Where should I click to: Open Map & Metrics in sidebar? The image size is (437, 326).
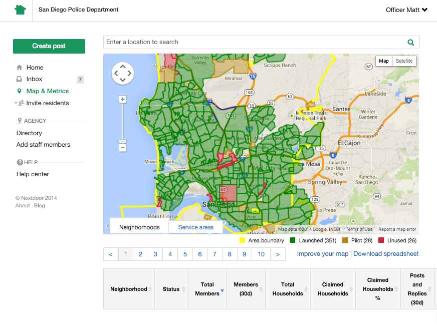click(48, 91)
